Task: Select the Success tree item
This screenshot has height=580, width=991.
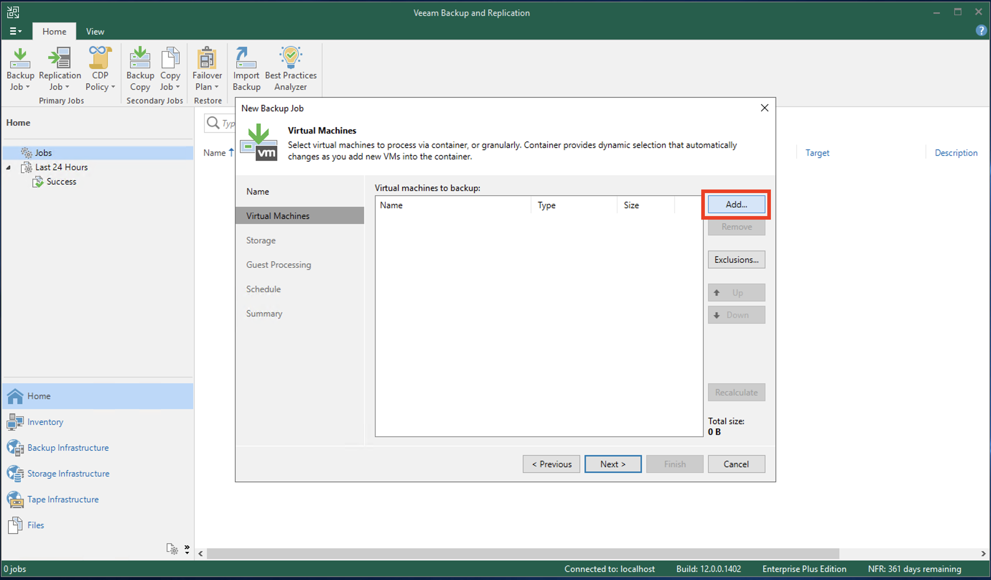Action: [61, 182]
